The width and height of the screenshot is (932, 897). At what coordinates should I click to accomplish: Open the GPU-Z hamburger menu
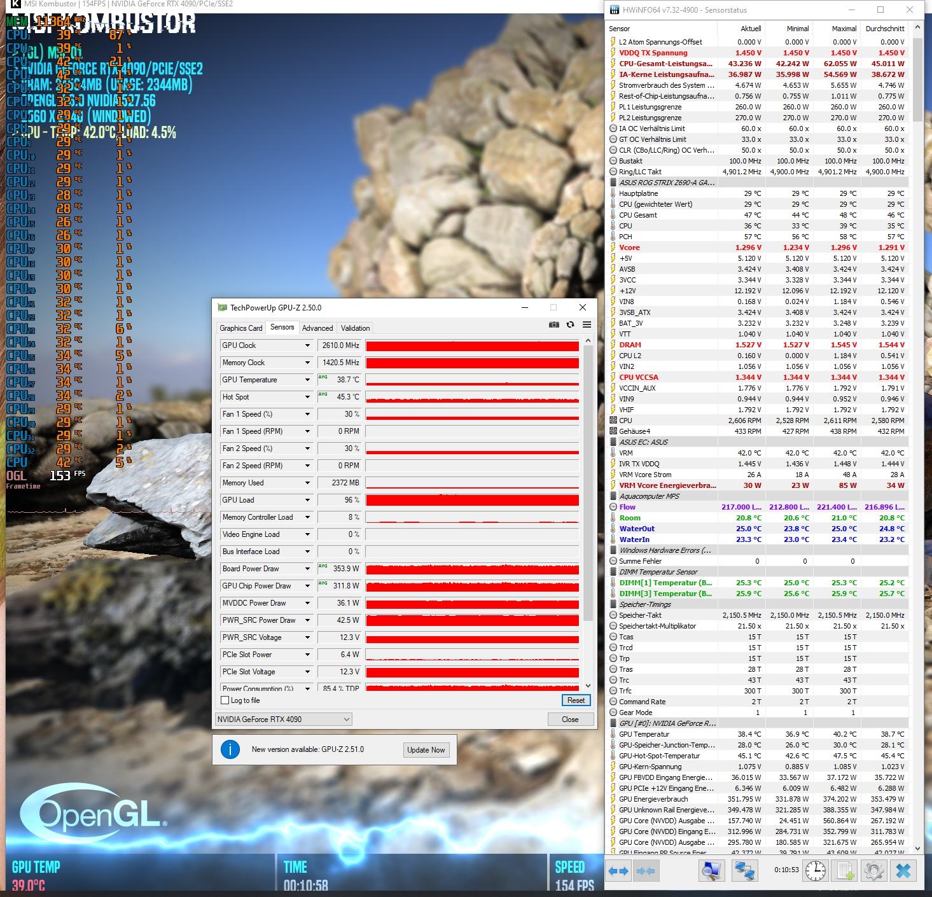click(587, 324)
